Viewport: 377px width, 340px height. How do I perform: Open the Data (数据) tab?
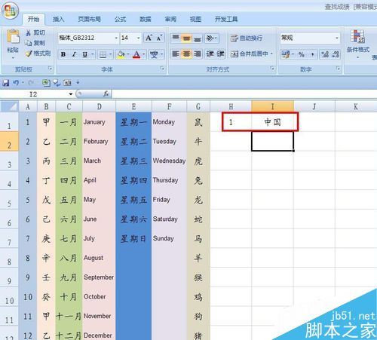click(x=146, y=19)
